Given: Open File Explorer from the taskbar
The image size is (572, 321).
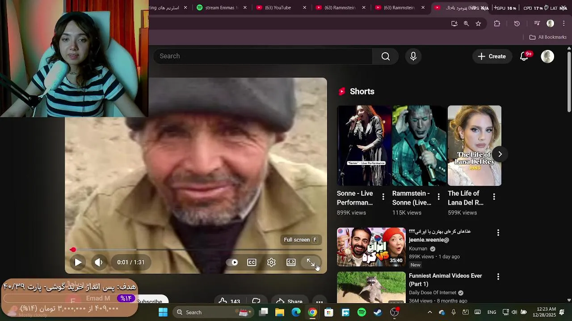Looking at the screenshot, I should (x=280, y=312).
